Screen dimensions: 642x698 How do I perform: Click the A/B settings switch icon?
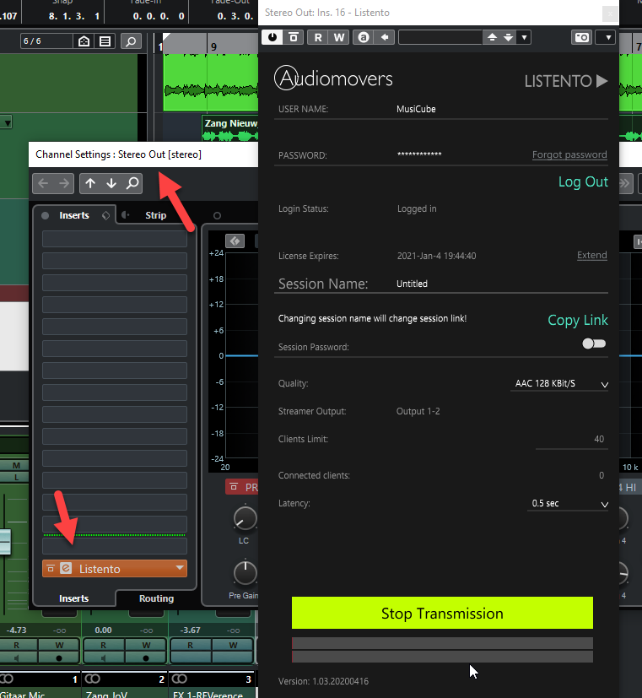pyautogui.click(x=364, y=37)
